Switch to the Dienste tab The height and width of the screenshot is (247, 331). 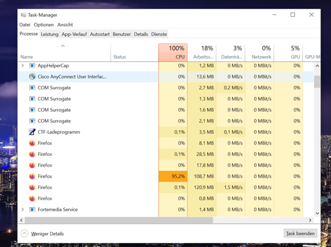click(x=159, y=34)
